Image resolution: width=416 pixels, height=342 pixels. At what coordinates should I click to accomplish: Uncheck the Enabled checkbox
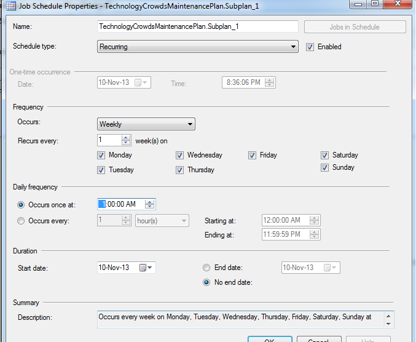310,47
